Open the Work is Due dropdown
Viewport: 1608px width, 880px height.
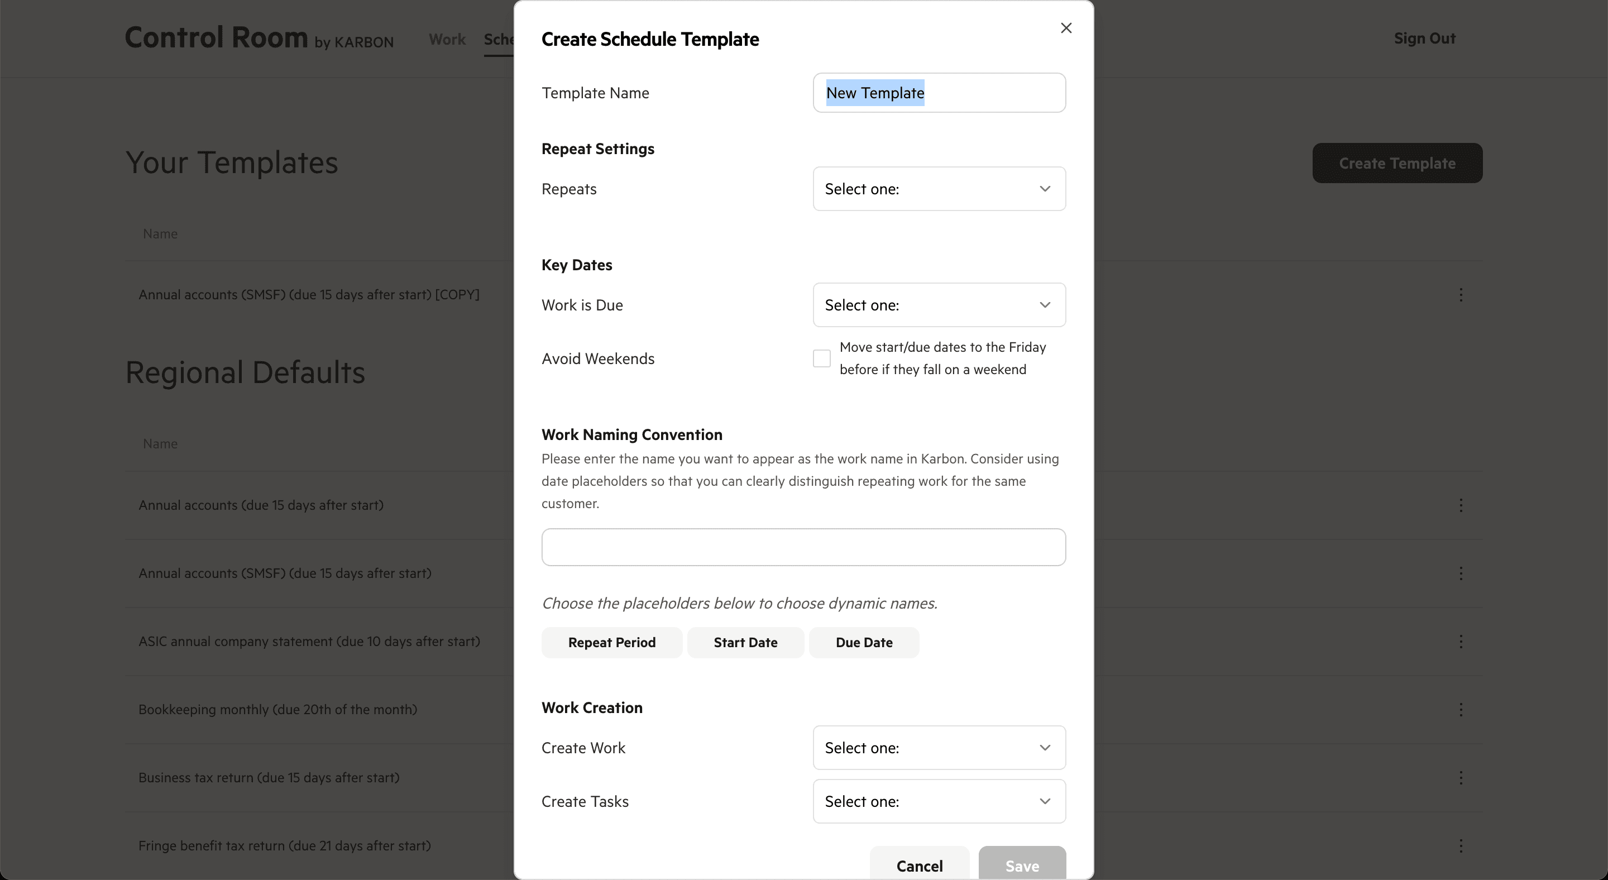pos(938,304)
